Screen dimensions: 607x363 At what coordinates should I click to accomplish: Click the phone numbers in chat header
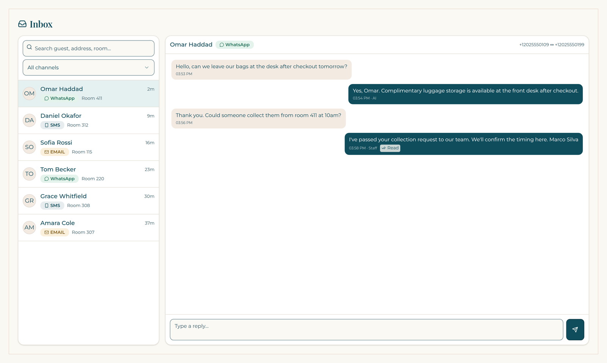(552, 45)
